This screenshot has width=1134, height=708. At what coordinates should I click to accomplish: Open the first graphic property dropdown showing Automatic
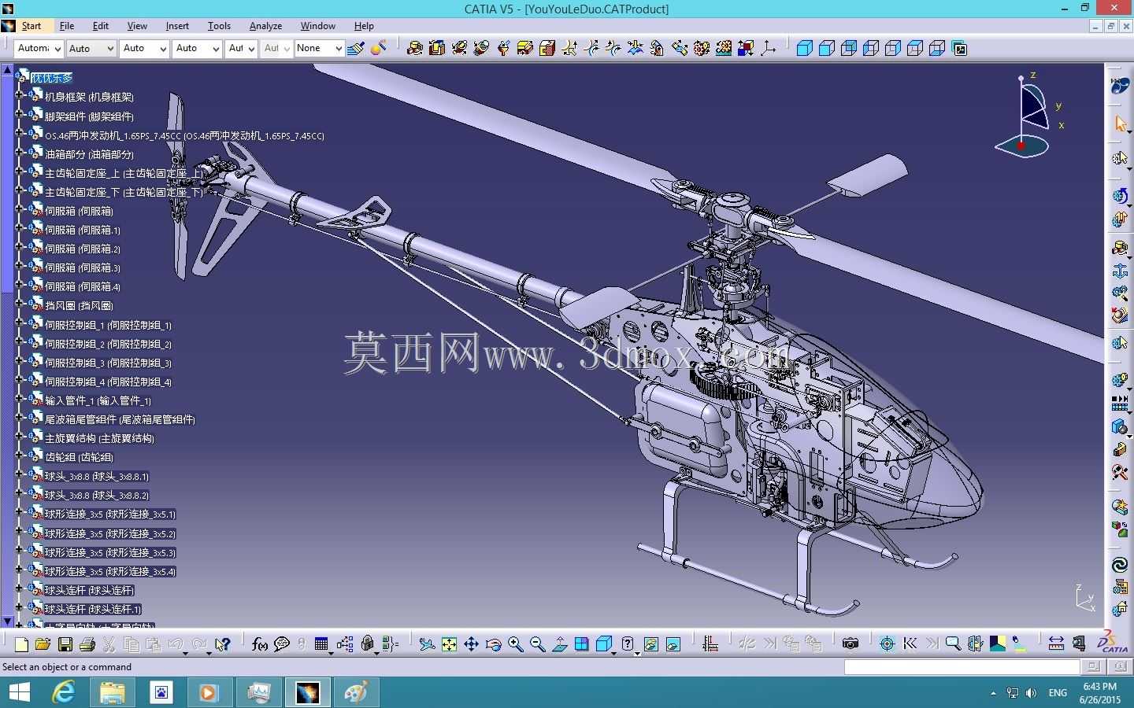tap(39, 48)
